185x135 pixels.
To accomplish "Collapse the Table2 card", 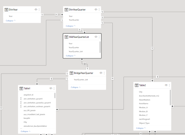I will 141,128.
